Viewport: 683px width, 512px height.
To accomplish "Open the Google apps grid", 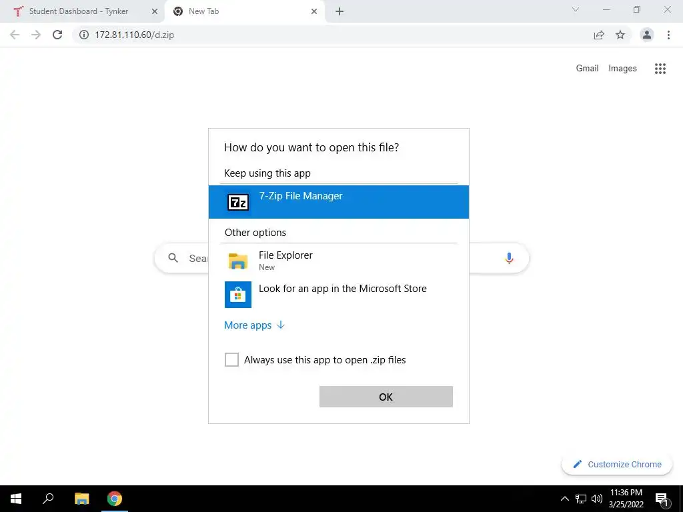I will point(660,69).
